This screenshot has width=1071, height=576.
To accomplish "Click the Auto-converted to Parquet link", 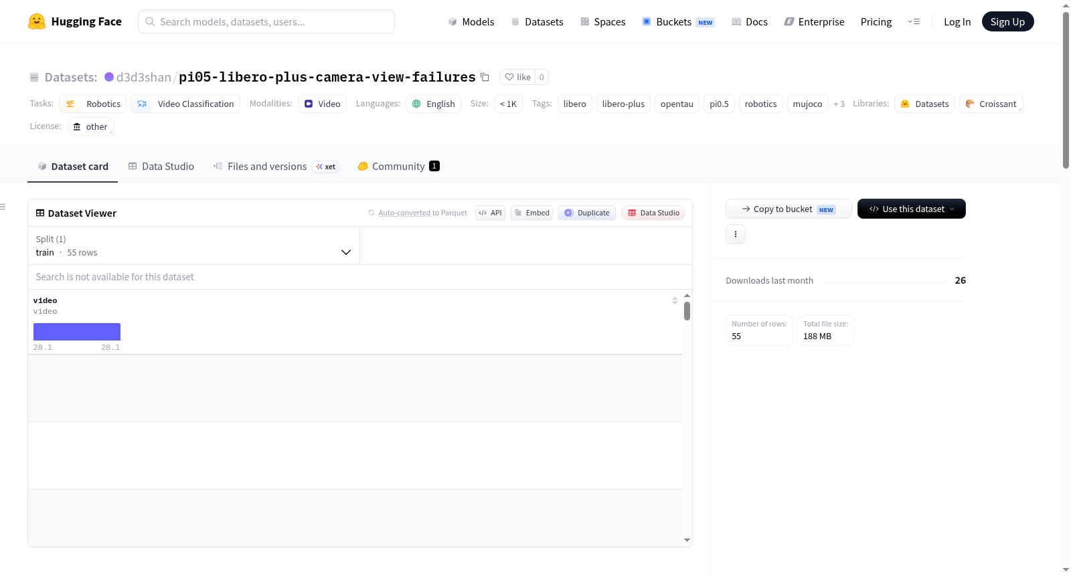I will [x=404, y=213].
